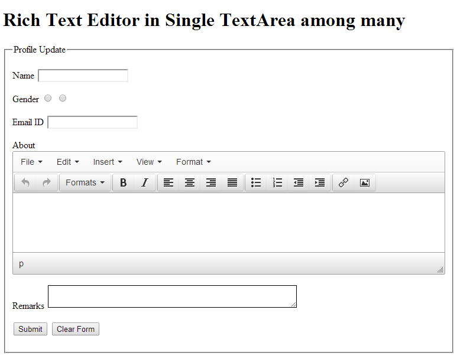Open the Formats dropdown

pos(85,182)
